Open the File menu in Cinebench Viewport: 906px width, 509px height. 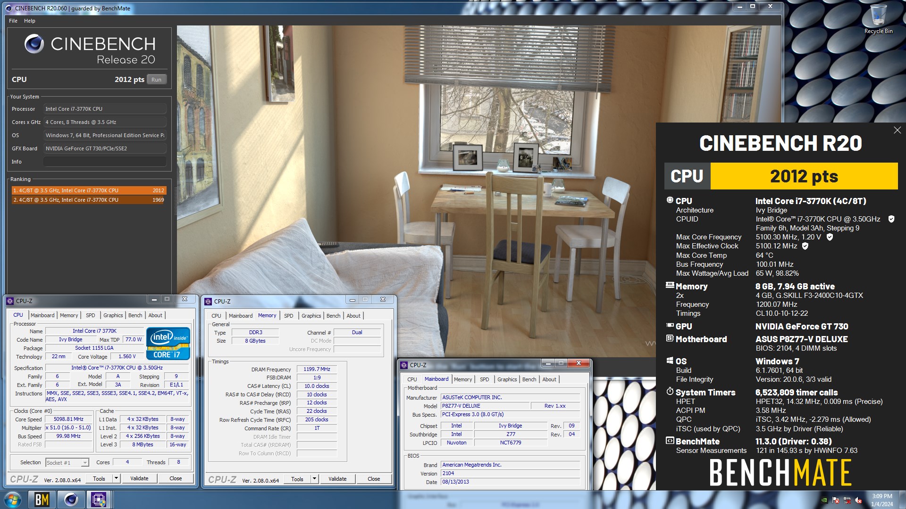tap(13, 21)
